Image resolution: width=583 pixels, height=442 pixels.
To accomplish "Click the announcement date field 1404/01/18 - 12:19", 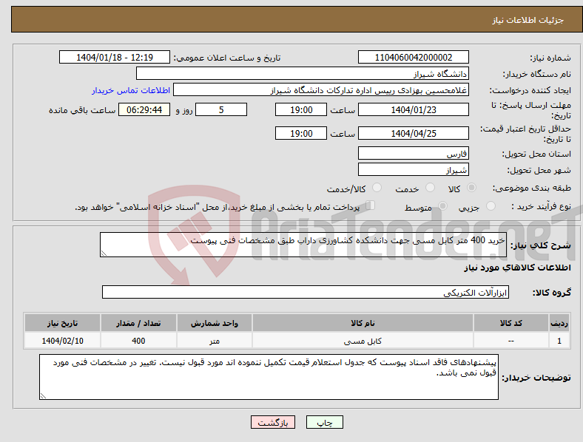I will [115, 57].
